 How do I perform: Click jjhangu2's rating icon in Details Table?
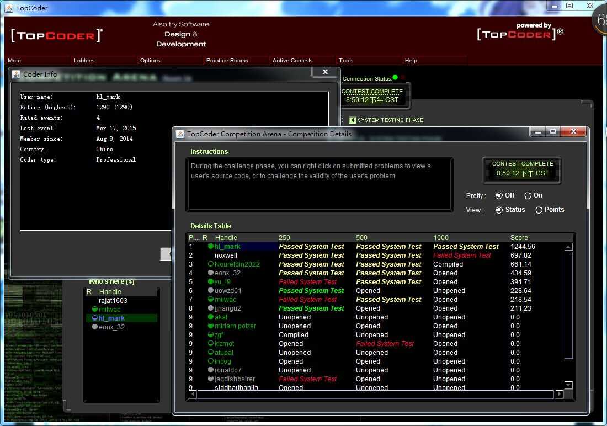pos(211,308)
